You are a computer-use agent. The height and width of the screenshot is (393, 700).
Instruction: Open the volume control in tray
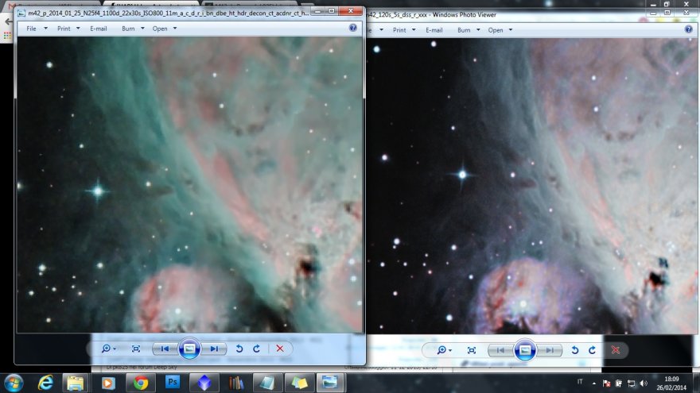[x=644, y=383]
